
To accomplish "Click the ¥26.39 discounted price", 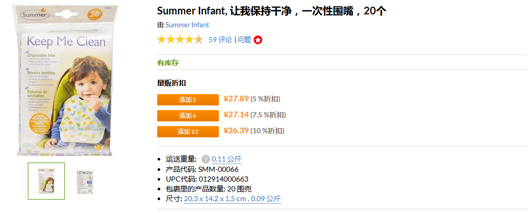I will [236, 131].
